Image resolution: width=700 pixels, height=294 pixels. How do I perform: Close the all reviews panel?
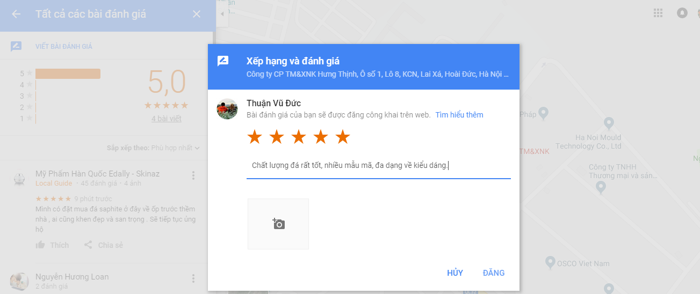pos(197,14)
